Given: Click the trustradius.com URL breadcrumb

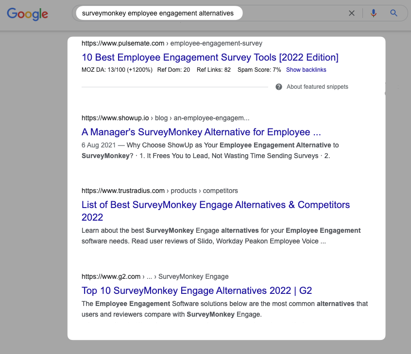Looking at the screenshot, I should pyautogui.click(x=160, y=191).
